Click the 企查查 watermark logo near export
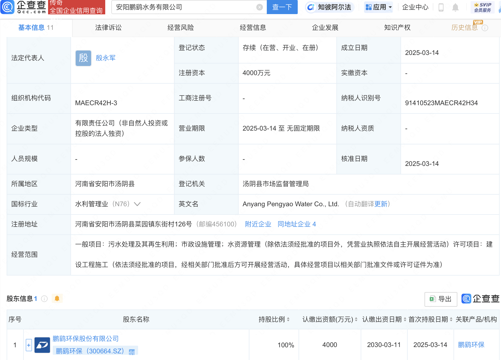Screen dimensions: 501x360 pyautogui.click(x=481, y=299)
